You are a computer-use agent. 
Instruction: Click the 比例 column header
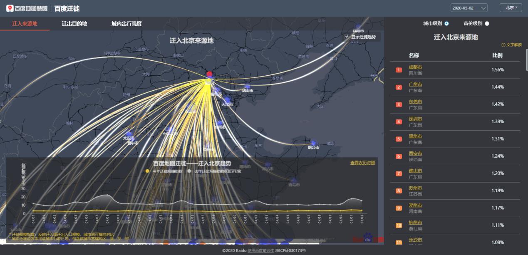click(497, 55)
